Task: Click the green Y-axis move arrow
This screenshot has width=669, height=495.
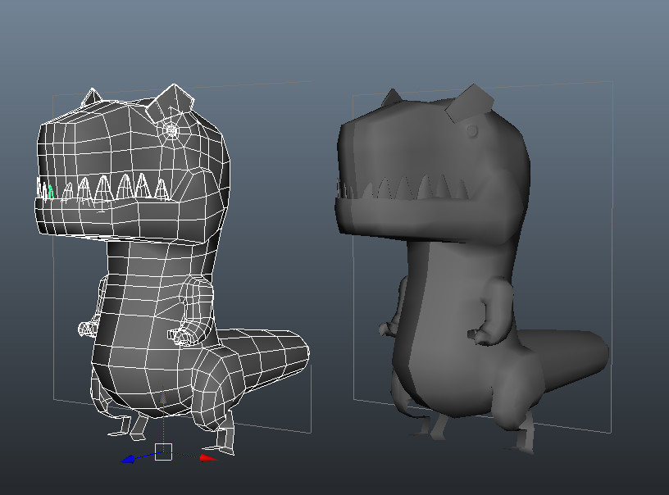Action: coord(163,396)
